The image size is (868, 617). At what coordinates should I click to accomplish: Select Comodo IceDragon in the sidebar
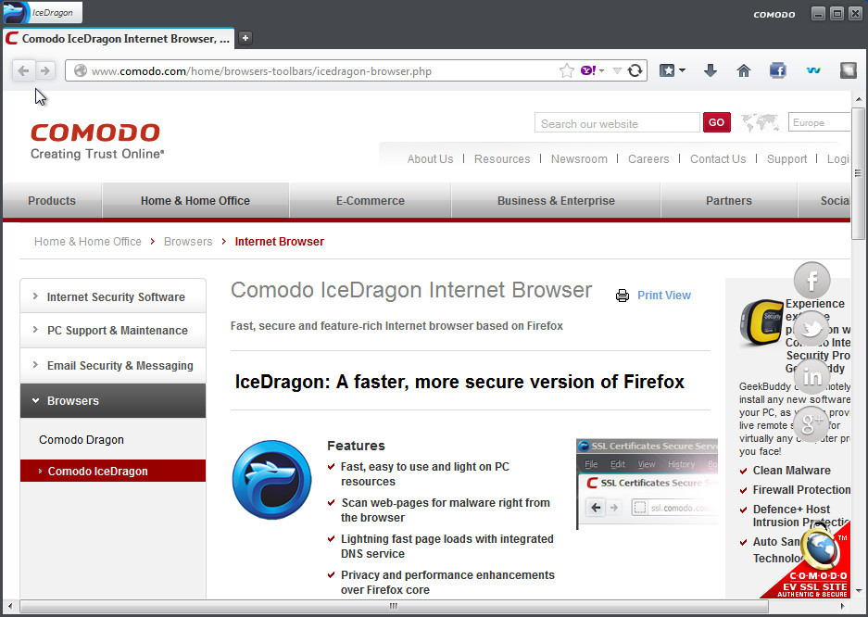tap(113, 471)
